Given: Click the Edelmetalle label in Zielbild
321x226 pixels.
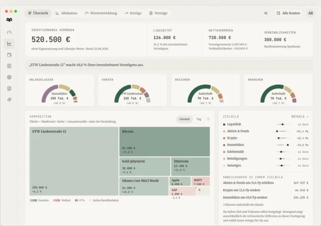Looking at the screenshot, I should click(x=235, y=152).
